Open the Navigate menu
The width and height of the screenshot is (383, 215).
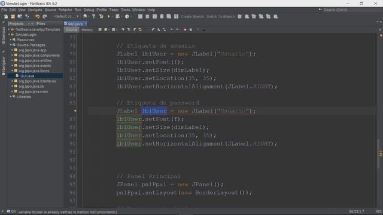point(35,10)
